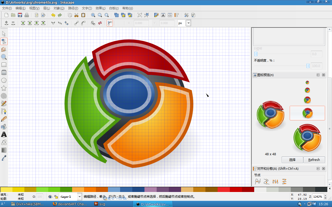Viewport: 332px width, 207px height.
Task: Open Fill and Stroke dialog icon
Action: coord(156,15)
